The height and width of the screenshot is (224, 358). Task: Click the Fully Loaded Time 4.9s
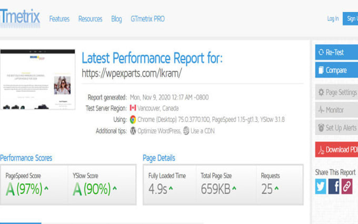pyautogui.click(x=158, y=189)
